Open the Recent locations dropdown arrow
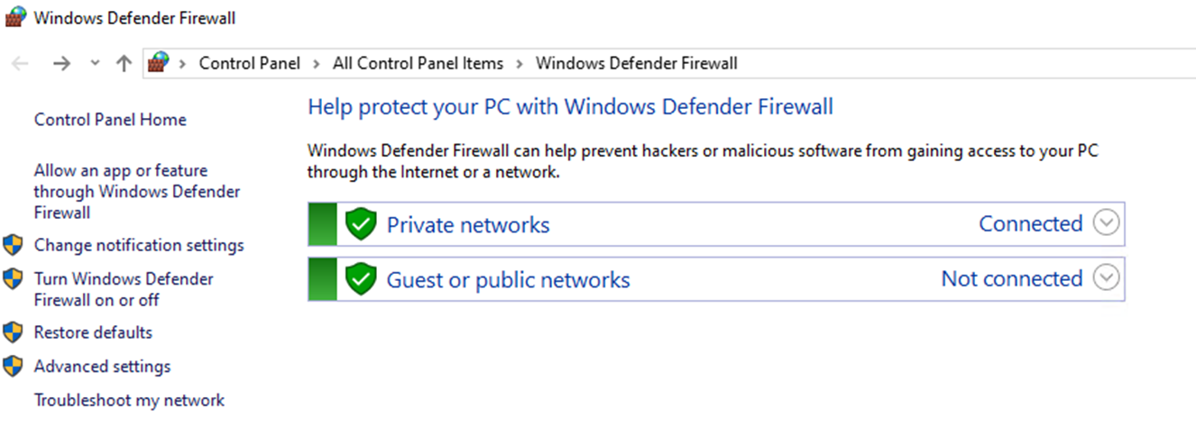The width and height of the screenshot is (1196, 444). point(95,63)
